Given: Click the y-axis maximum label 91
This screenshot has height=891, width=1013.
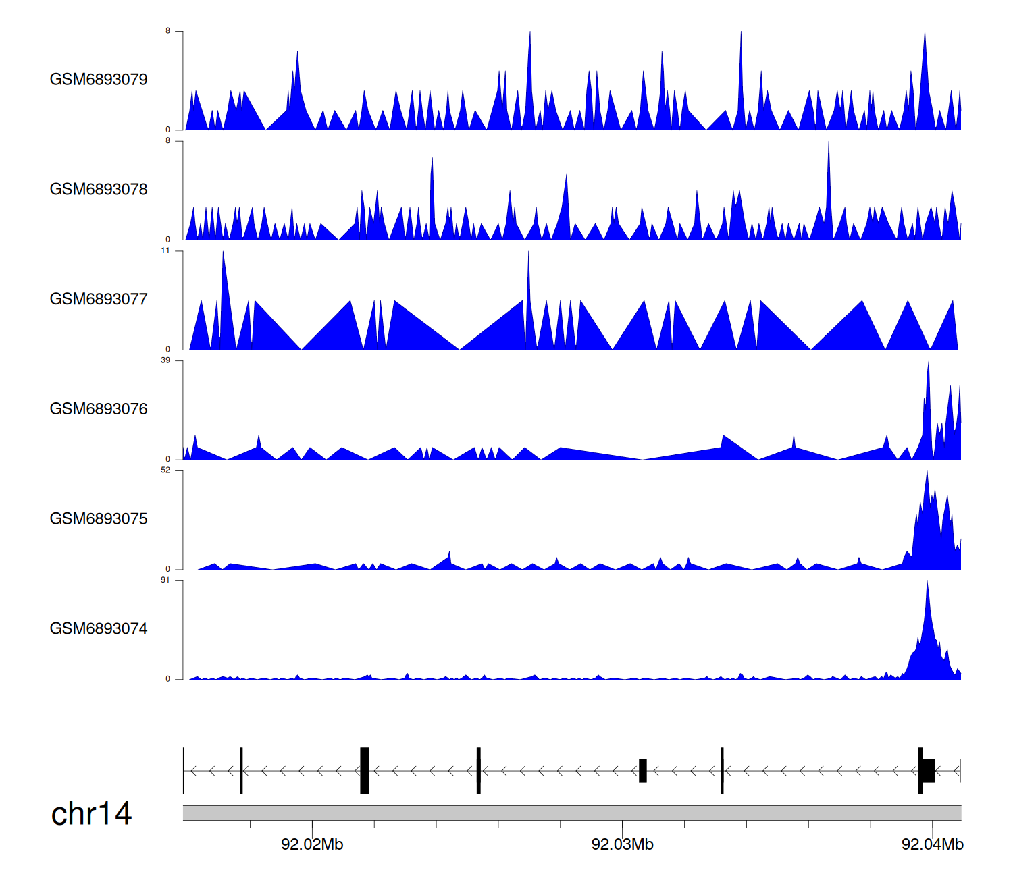Looking at the screenshot, I should [165, 580].
